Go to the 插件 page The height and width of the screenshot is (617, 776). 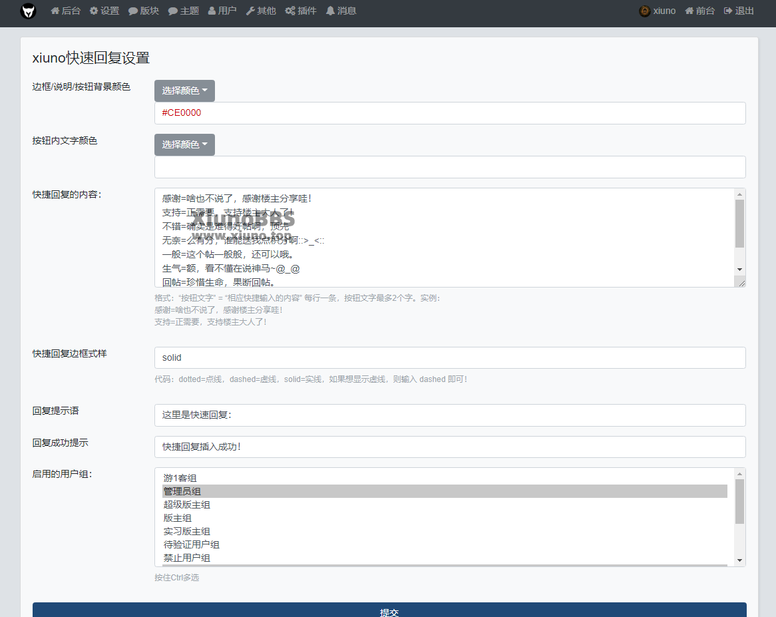301,11
